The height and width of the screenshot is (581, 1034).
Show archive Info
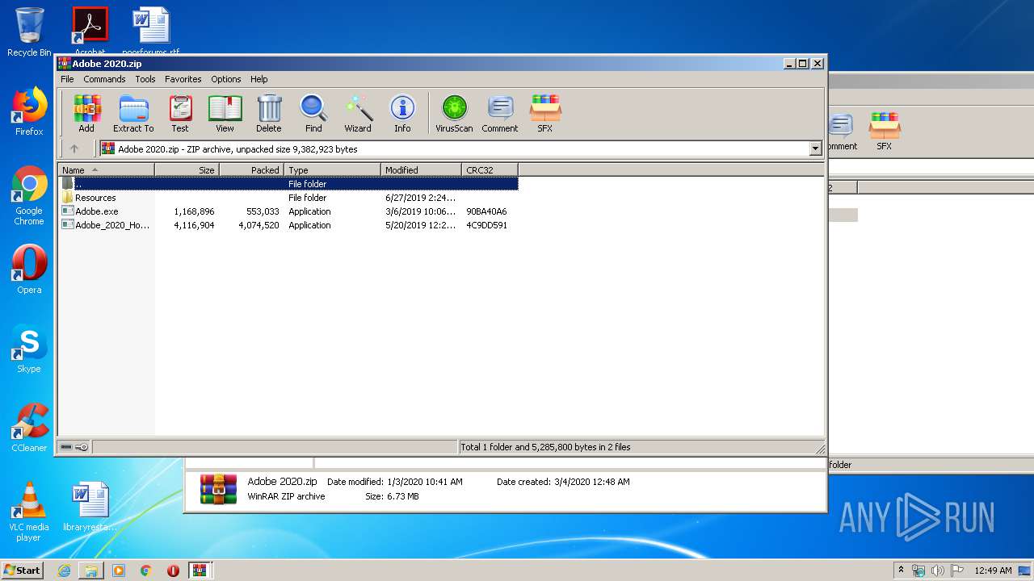tap(402, 114)
